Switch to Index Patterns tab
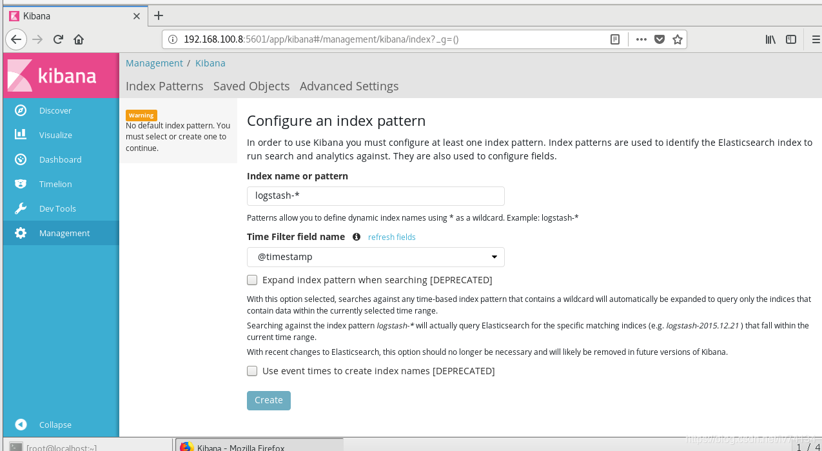Screen dimensions: 822x451 pyautogui.click(x=164, y=86)
